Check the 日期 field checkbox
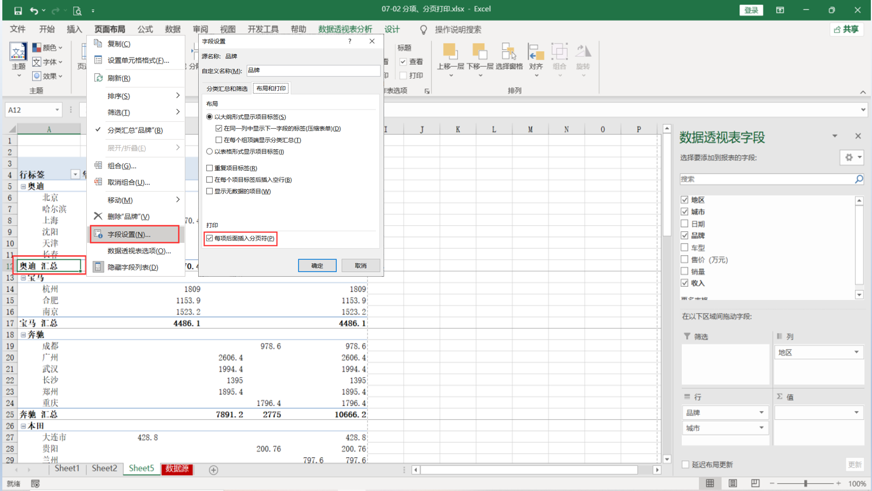The height and width of the screenshot is (491, 872). click(685, 224)
